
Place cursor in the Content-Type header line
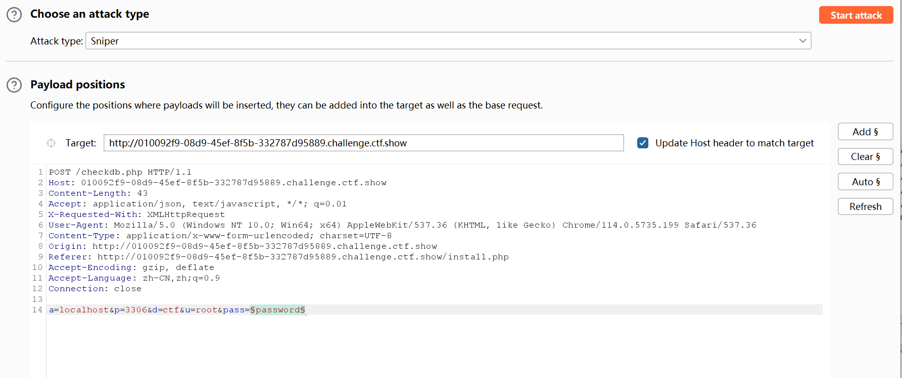tap(220, 236)
